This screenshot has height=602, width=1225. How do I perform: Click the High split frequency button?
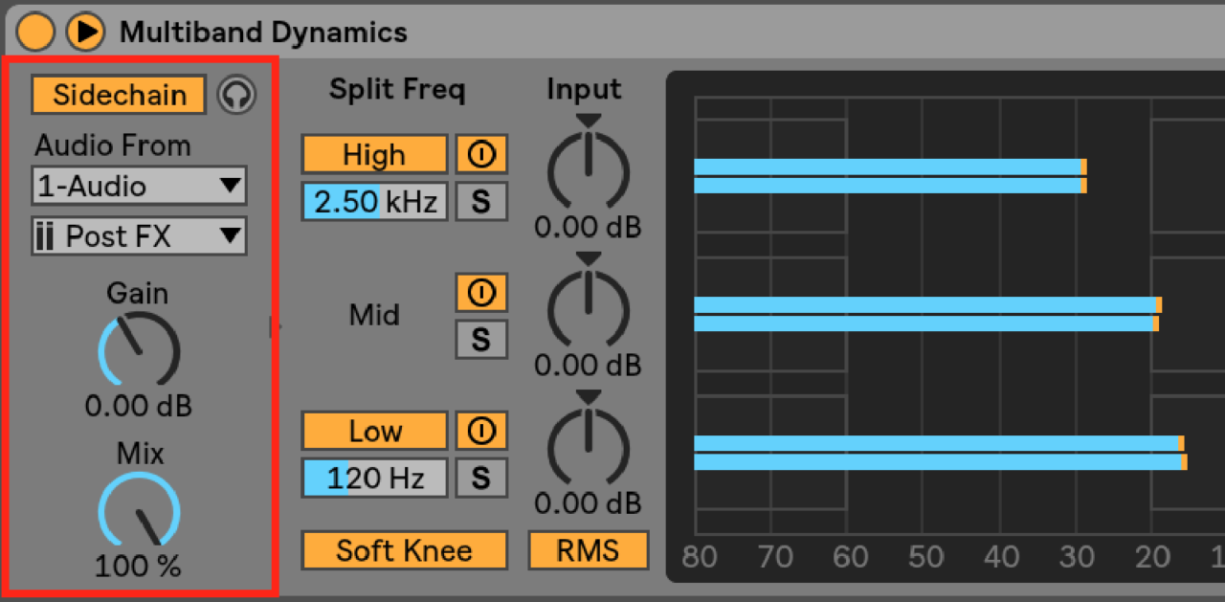click(373, 153)
